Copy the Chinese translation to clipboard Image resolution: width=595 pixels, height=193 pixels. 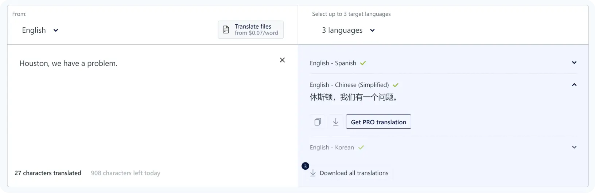[x=318, y=122]
